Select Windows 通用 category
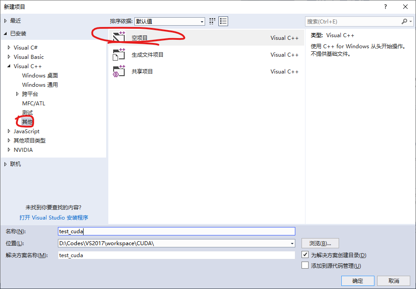416x289 pixels. [40, 85]
